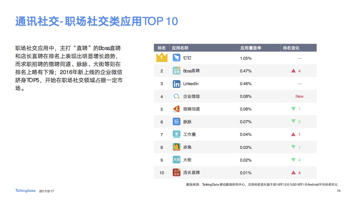Click the red New label for 企业微信

299,96
